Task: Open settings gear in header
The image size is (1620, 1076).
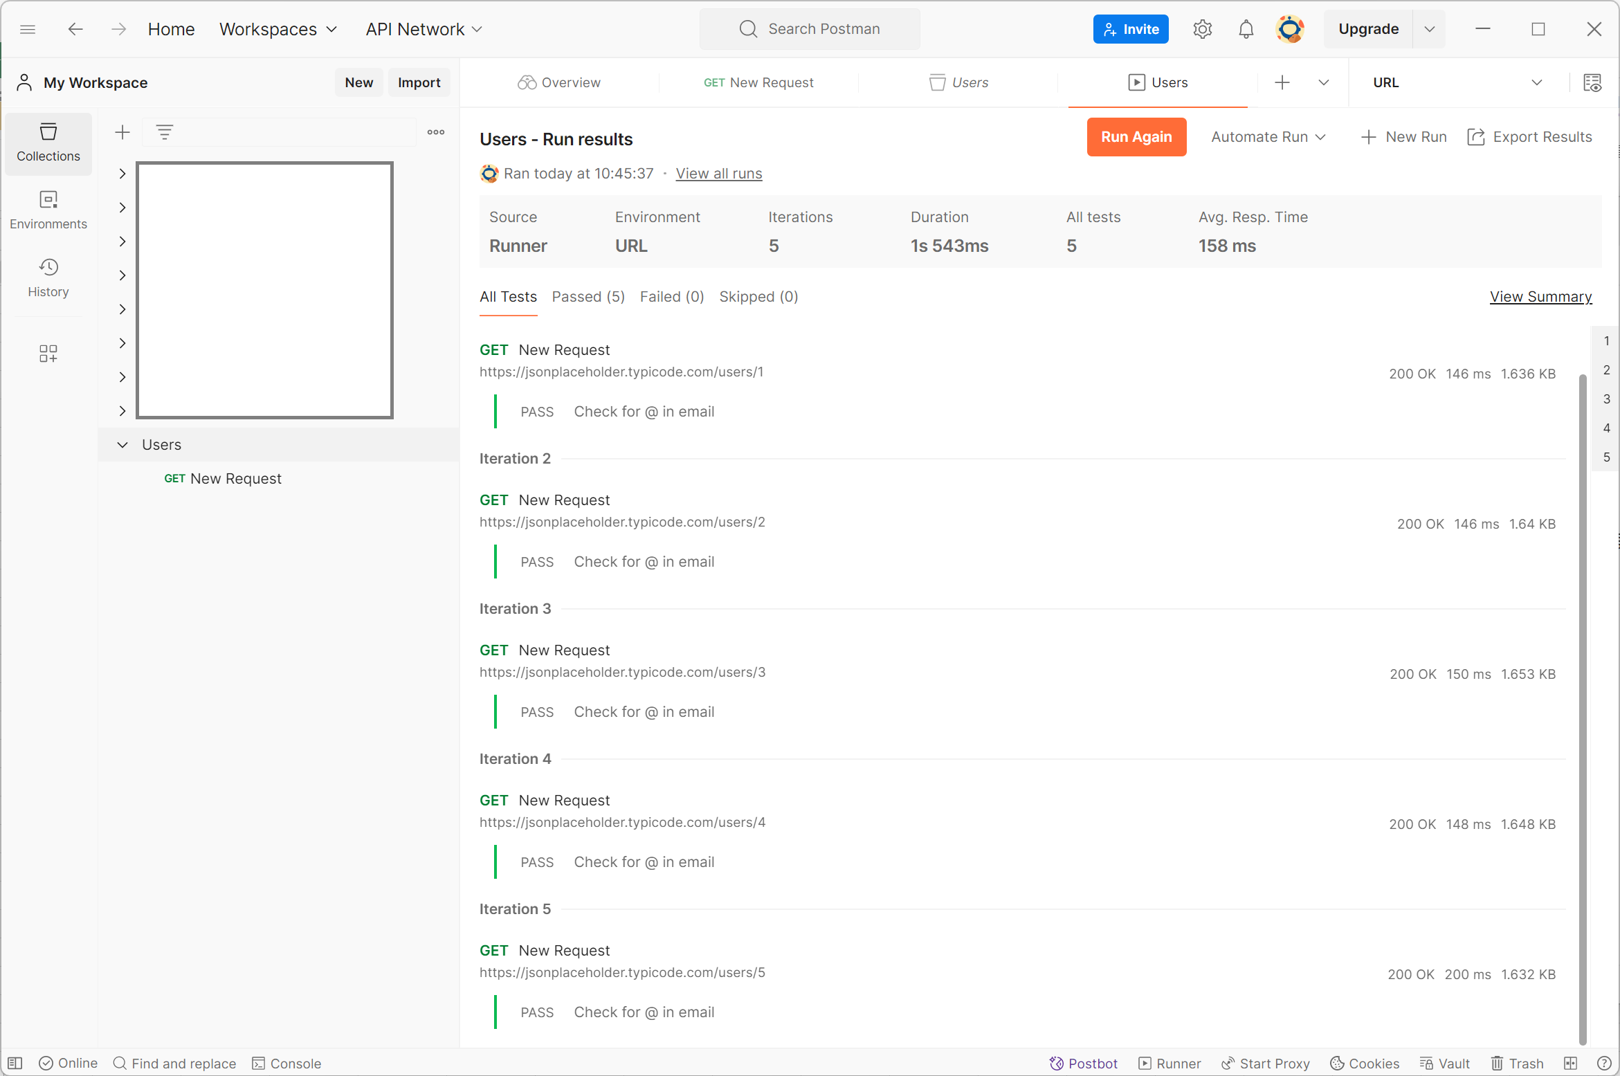Action: click(1203, 29)
